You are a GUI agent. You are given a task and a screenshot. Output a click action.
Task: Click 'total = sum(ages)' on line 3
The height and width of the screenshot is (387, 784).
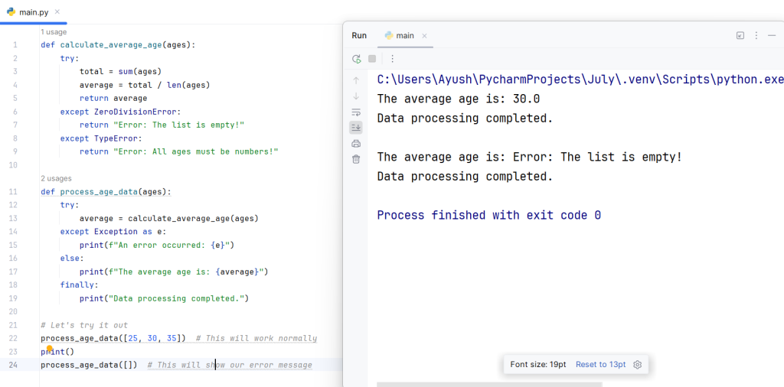[x=120, y=71]
